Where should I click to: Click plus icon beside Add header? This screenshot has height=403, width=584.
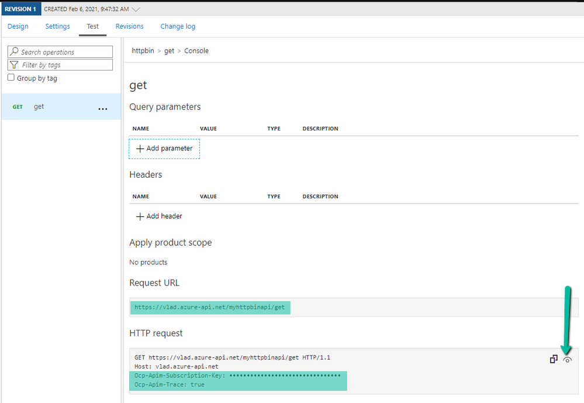[x=140, y=216]
